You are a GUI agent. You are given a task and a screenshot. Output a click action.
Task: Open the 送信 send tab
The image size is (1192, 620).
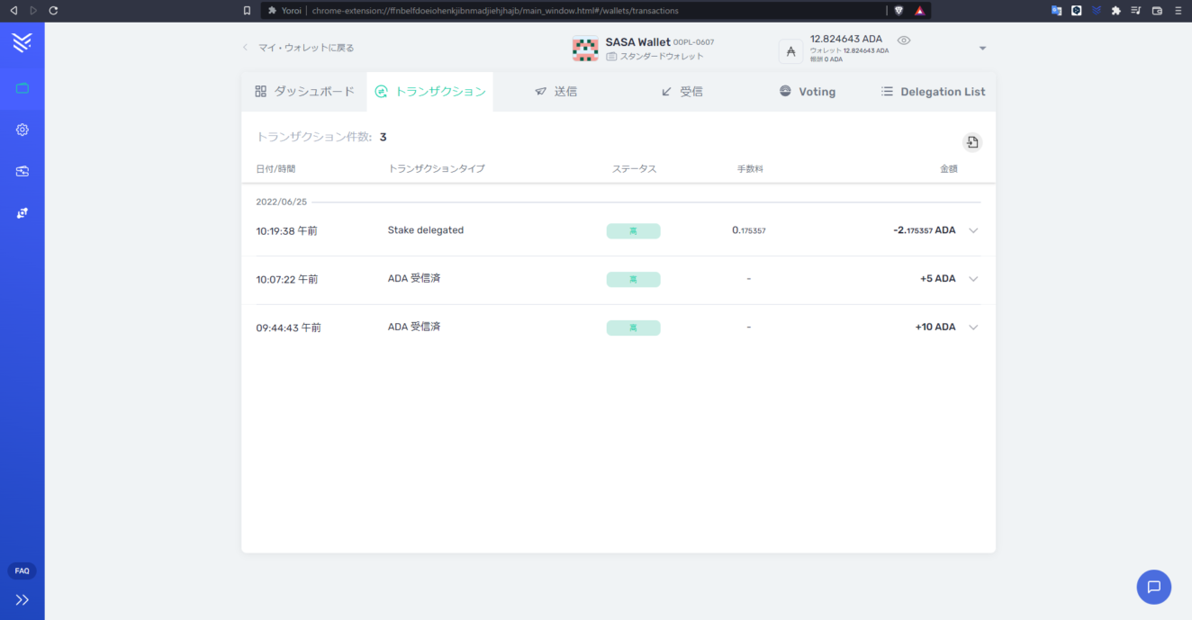click(555, 92)
